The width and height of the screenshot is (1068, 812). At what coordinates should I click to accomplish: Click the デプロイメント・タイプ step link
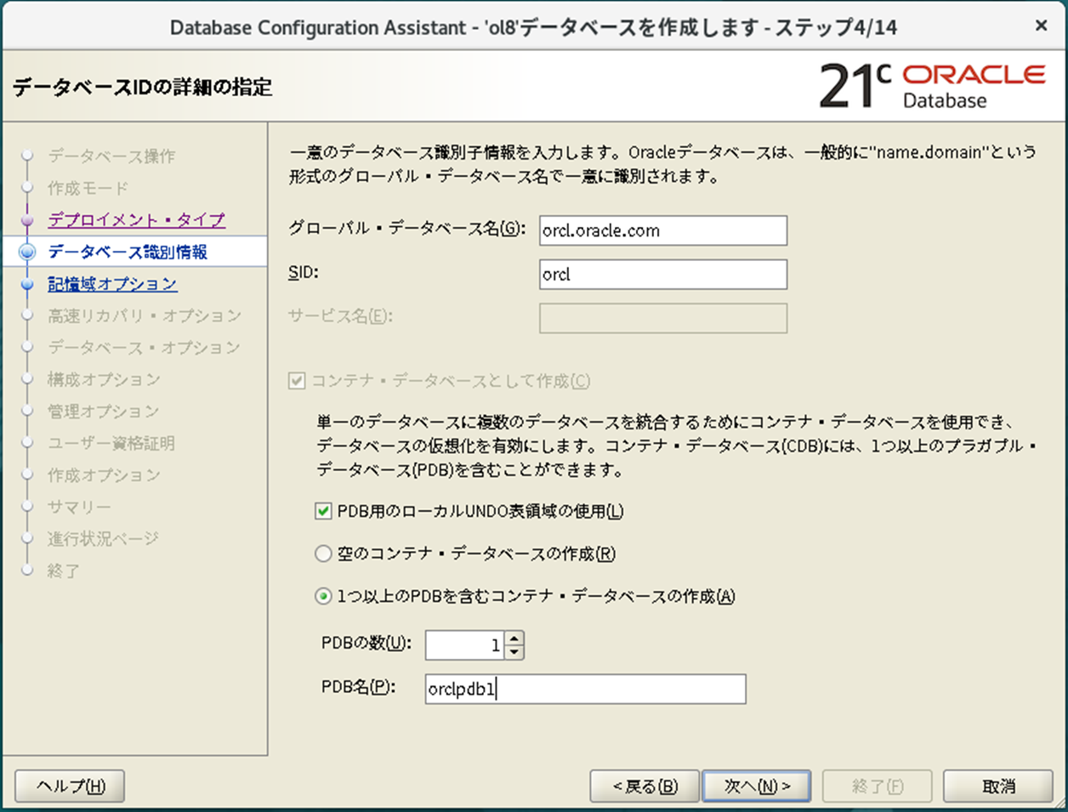[x=136, y=220]
